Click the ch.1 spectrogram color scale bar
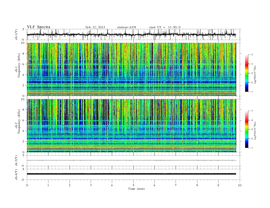This screenshot has width=270, height=208. click(x=247, y=73)
